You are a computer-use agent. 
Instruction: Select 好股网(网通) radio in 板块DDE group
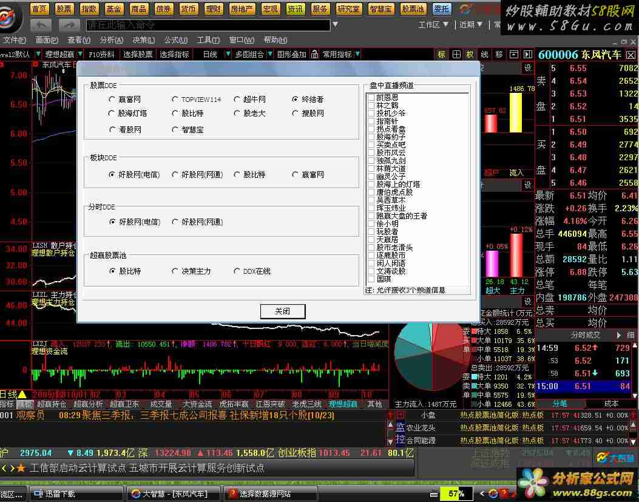[x=175, y=175]
